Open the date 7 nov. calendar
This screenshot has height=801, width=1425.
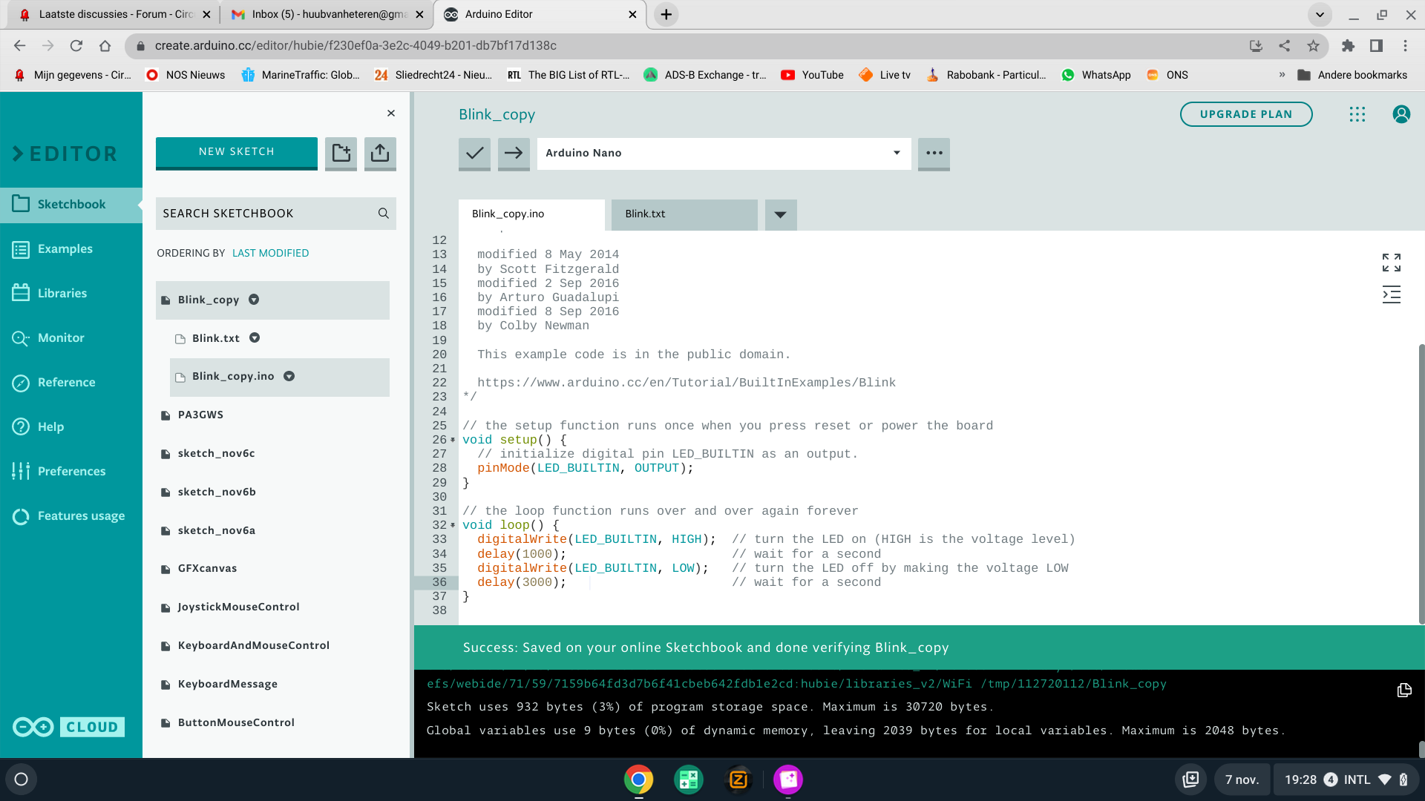(x=1242, y=779)
